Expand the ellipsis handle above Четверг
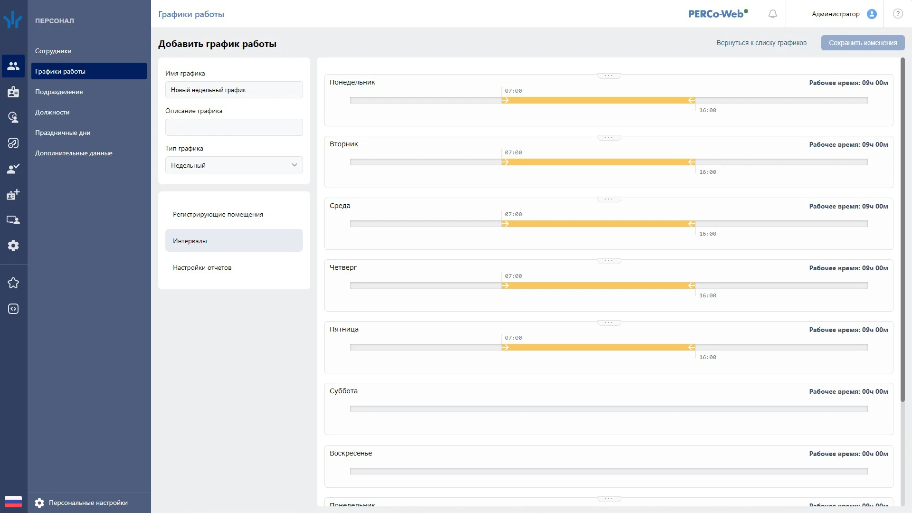 609,261
